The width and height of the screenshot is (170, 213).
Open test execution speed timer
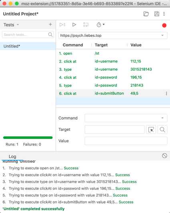(x=100, y=25)
